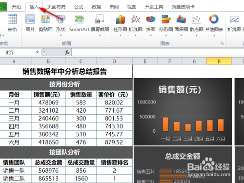Insert a pie chart (饼图)

coord(151,19)
